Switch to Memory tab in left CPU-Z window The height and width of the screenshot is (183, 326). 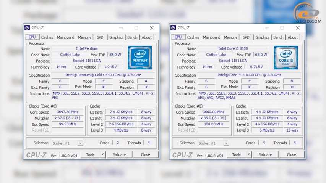[84, 37]
